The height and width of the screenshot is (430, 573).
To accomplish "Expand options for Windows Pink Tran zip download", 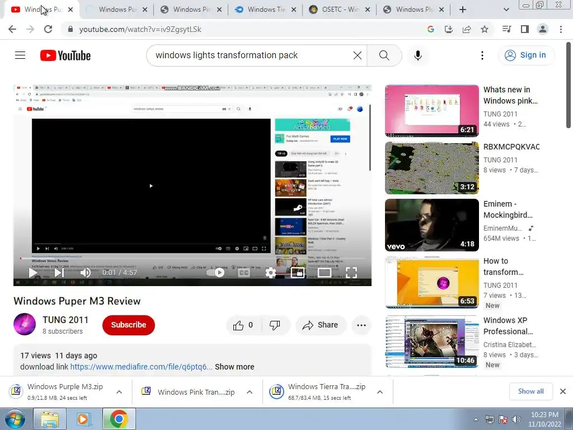I will coord(250,392).
